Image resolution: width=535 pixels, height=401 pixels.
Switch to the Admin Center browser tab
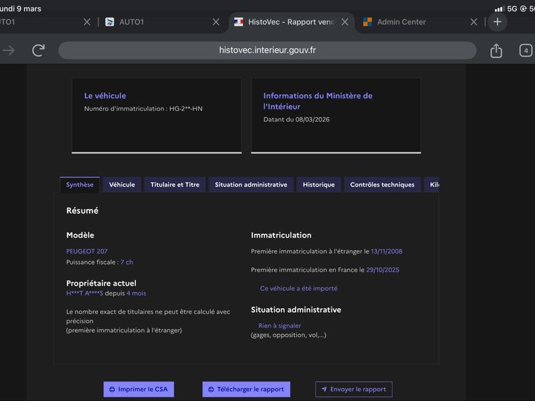(401, 22)
